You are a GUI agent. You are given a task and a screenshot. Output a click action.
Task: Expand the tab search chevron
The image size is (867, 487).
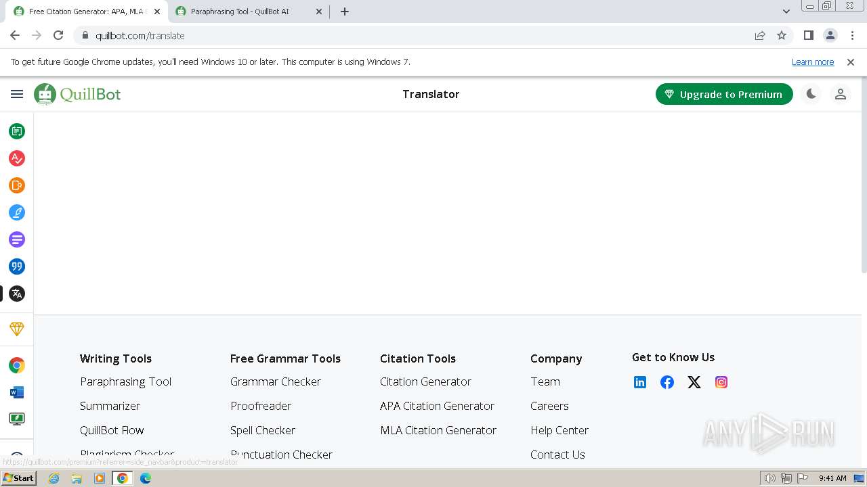point(786,11)
